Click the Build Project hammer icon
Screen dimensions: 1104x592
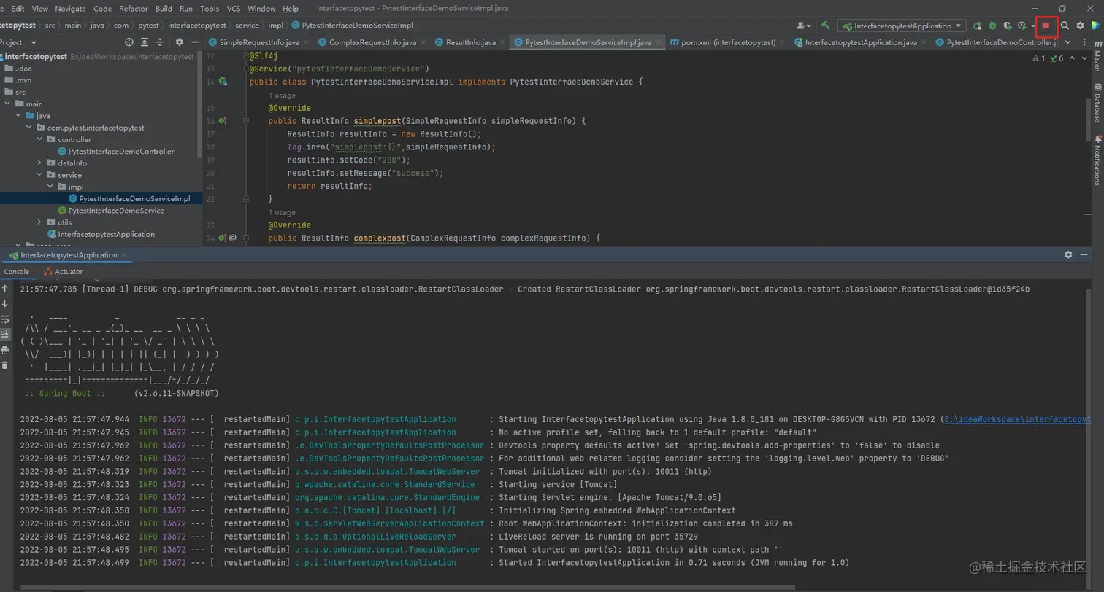coord(825,26)
